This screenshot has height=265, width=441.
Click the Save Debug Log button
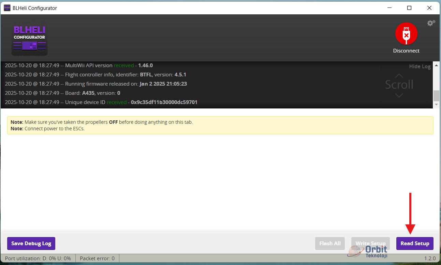click(31, 244)
